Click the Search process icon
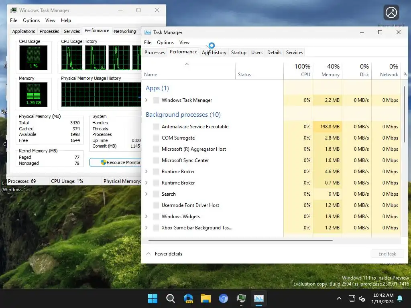This screenshot has width=411, height=308. (156, 194)
